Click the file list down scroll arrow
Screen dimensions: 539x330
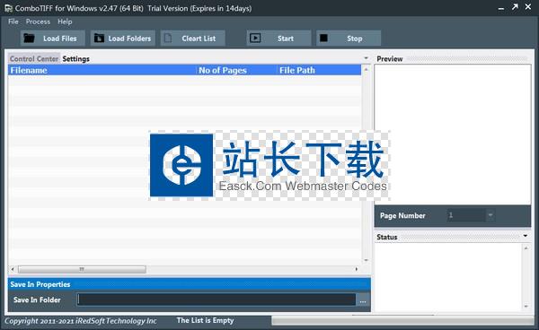pos(367,260)
